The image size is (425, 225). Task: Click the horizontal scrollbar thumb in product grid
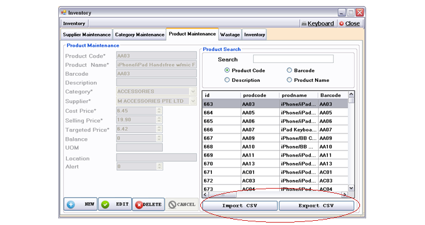coord(223,195)
